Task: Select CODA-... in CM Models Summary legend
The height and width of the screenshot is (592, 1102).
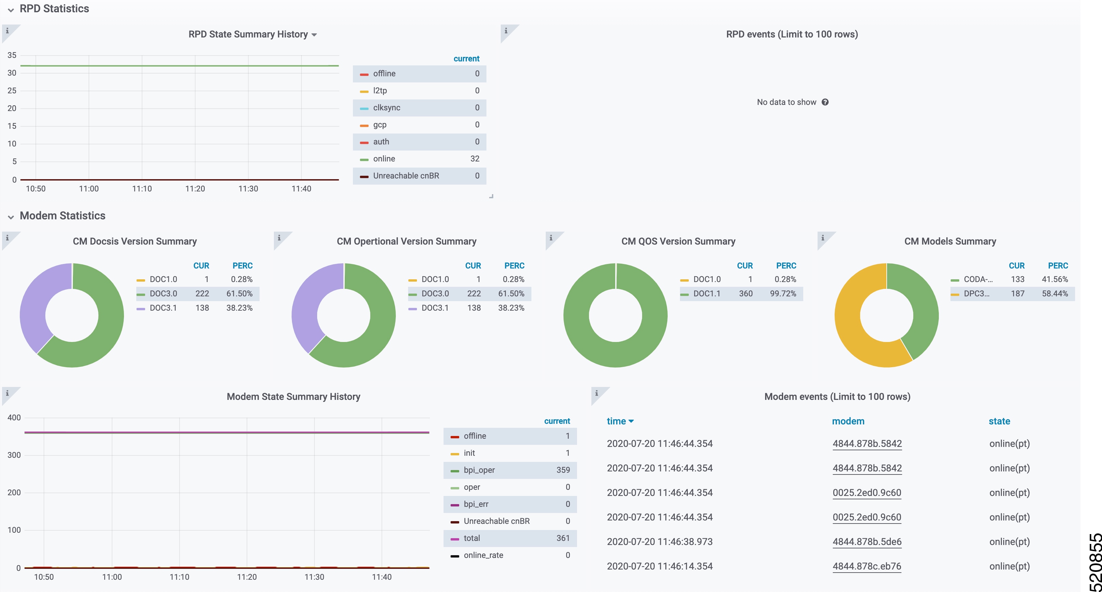Action: 978,279
